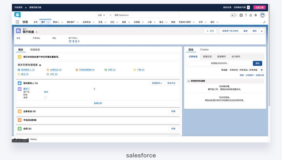
Task: Open the 市场活动影响 (0) quick link
Action: click(87, 70)
